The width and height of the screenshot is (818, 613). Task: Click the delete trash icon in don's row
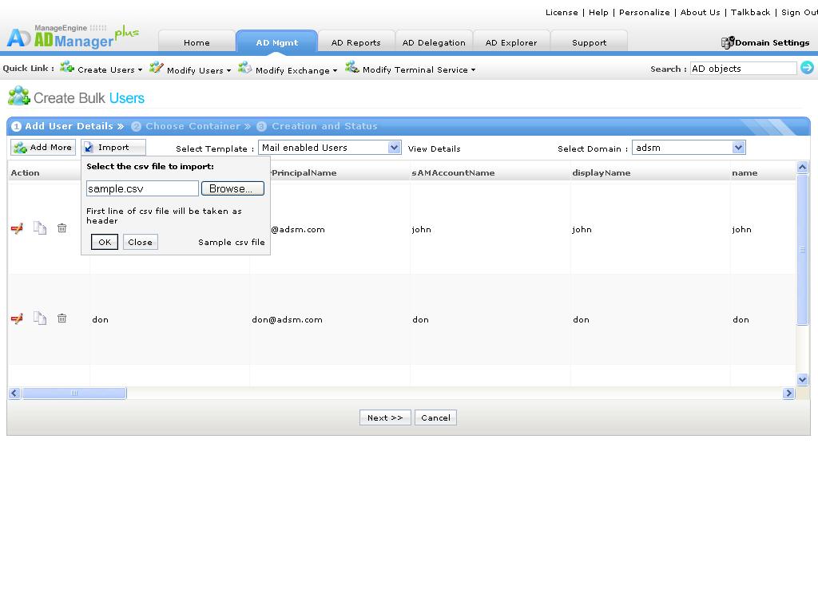click(62, 318)
